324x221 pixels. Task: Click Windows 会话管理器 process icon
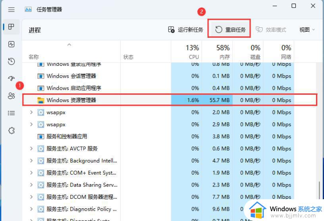tap(41, 76)
